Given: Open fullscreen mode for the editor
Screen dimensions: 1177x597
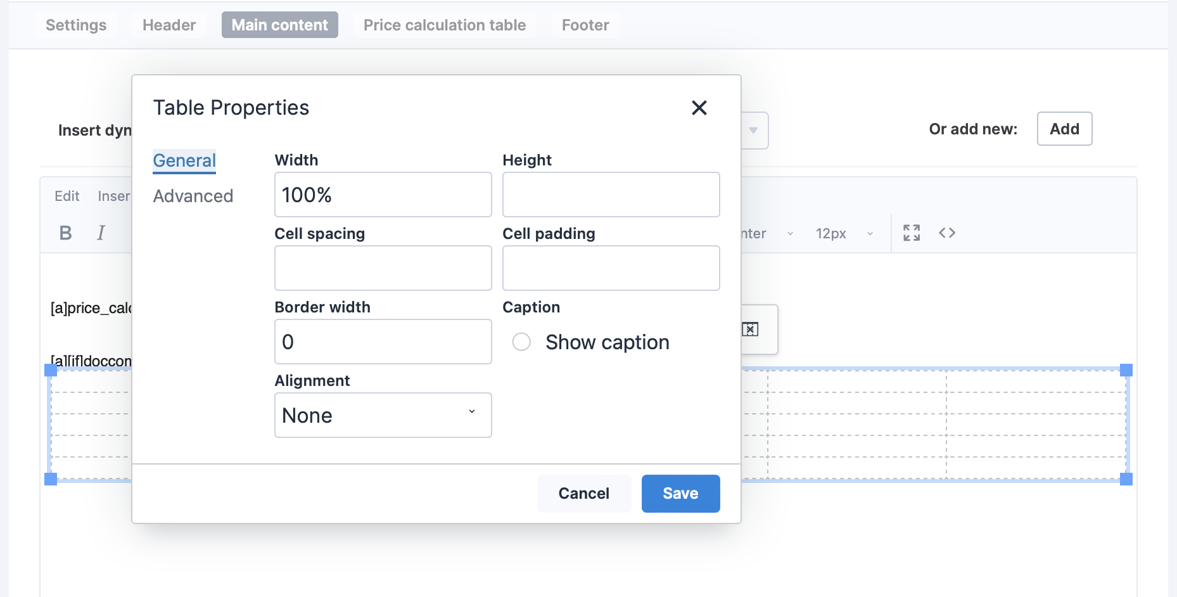Looking at the screenshot, I should coord(911,233).
